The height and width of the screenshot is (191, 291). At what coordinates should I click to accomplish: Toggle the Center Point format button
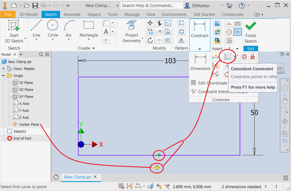click(238, 32)
